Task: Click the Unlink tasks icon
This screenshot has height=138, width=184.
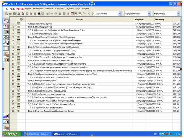Action: (56, 14)
